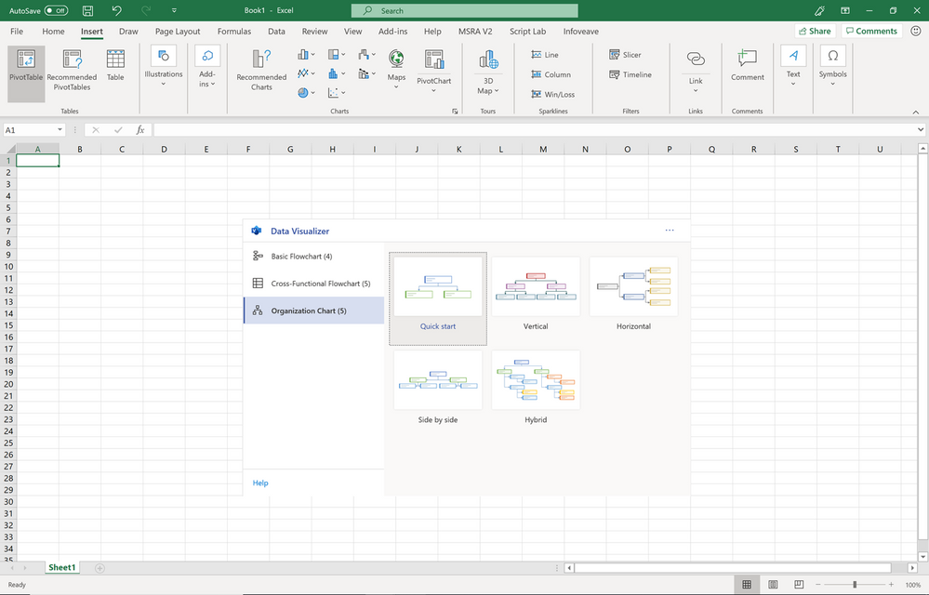Select the Quick start organization chart
Screen dimensions: 929x595
click(437, 285)
